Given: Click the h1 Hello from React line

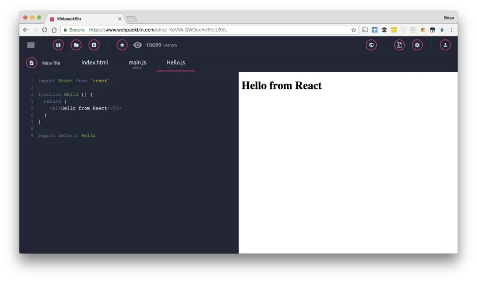Looking at the screenshot, I should coord(86,108).
